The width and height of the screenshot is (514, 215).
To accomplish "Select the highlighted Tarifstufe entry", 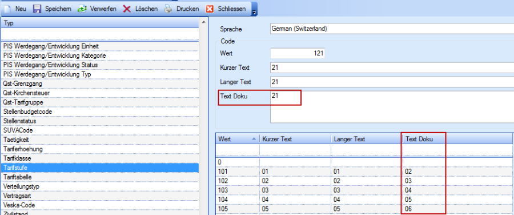I will (x=99, y=168).
